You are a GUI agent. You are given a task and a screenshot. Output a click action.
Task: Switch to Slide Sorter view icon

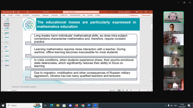click(x=123, y=90)
